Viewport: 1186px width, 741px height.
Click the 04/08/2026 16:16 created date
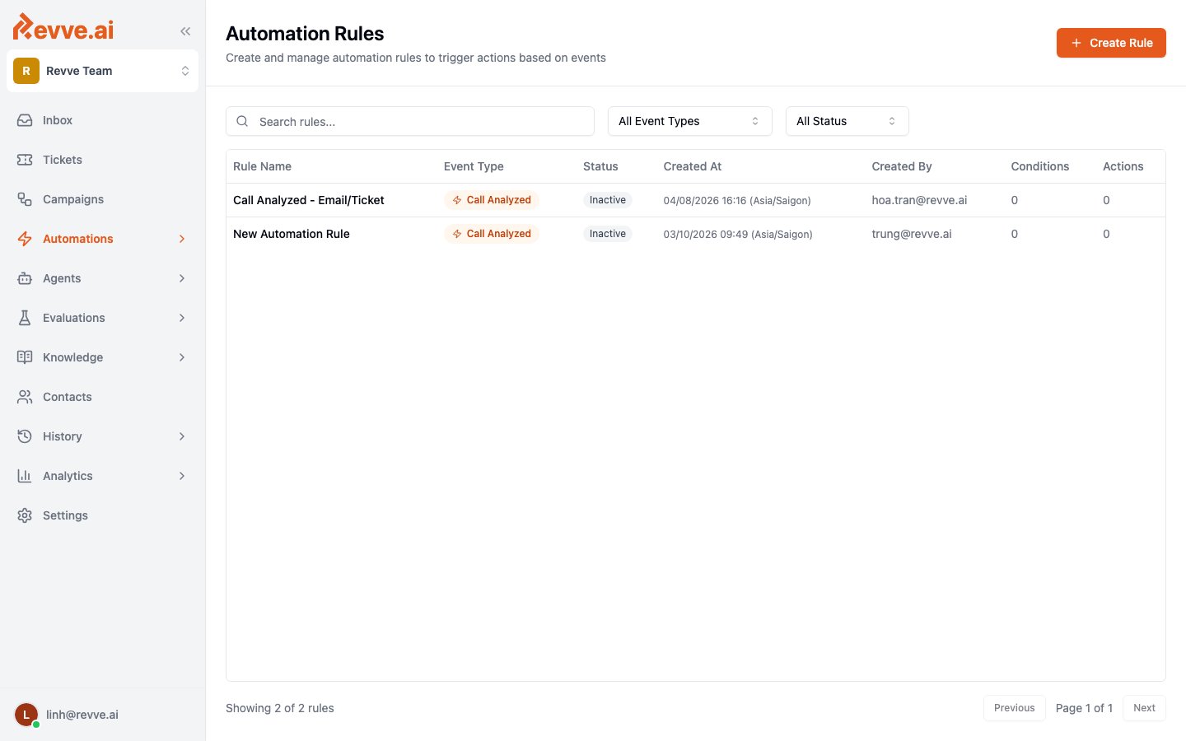tap(737, 200)
